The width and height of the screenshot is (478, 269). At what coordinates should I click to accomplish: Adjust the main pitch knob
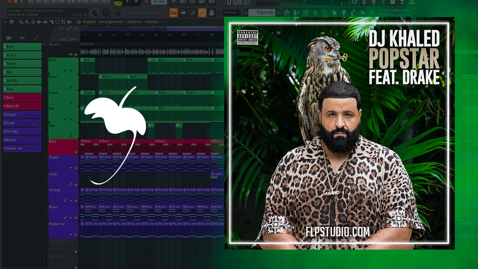[x=106, y=13]
